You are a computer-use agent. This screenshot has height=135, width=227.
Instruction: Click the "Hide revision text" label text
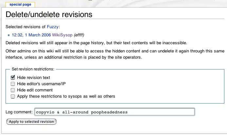coord(33,78)
